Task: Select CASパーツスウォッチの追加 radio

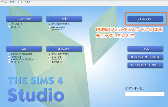Action: pyautogui.click(x=9, y=59)
